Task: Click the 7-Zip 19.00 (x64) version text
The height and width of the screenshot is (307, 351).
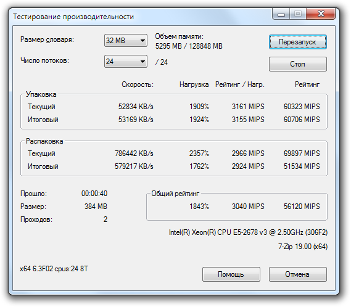Action: (303, 247)
